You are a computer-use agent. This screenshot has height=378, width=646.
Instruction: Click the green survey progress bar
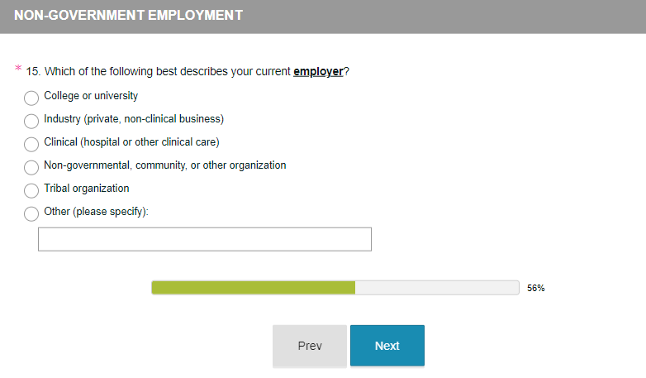[253, 288]
